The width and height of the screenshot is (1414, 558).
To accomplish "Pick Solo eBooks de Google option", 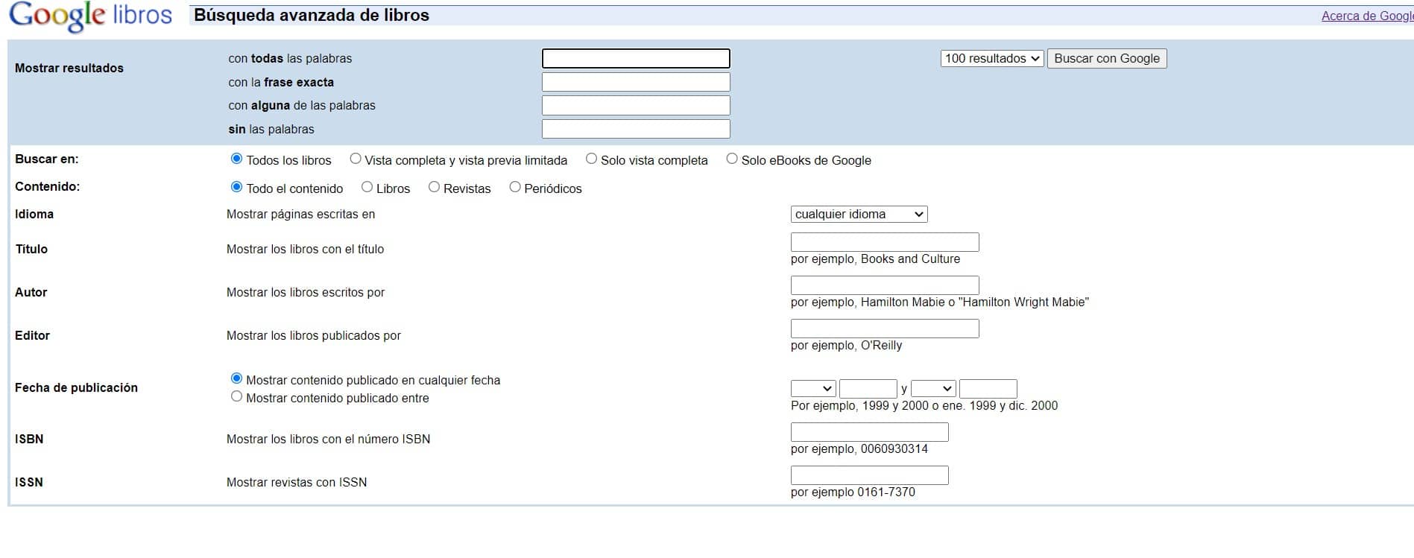I will coord(732,159).
